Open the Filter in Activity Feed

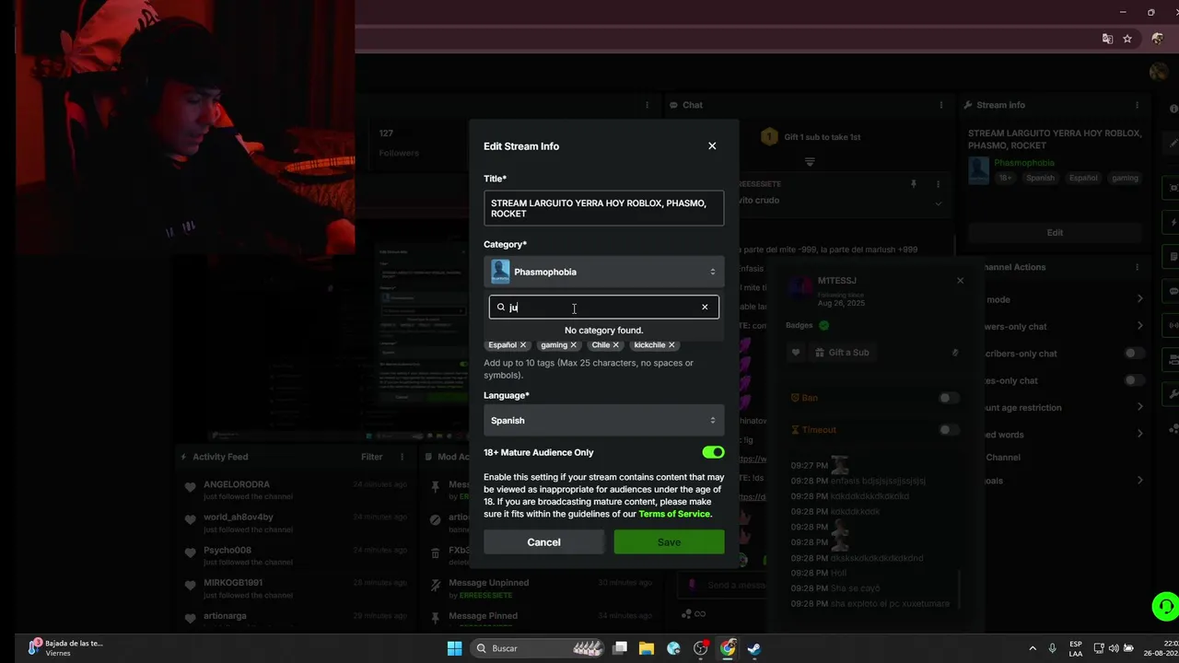point(371,457)
